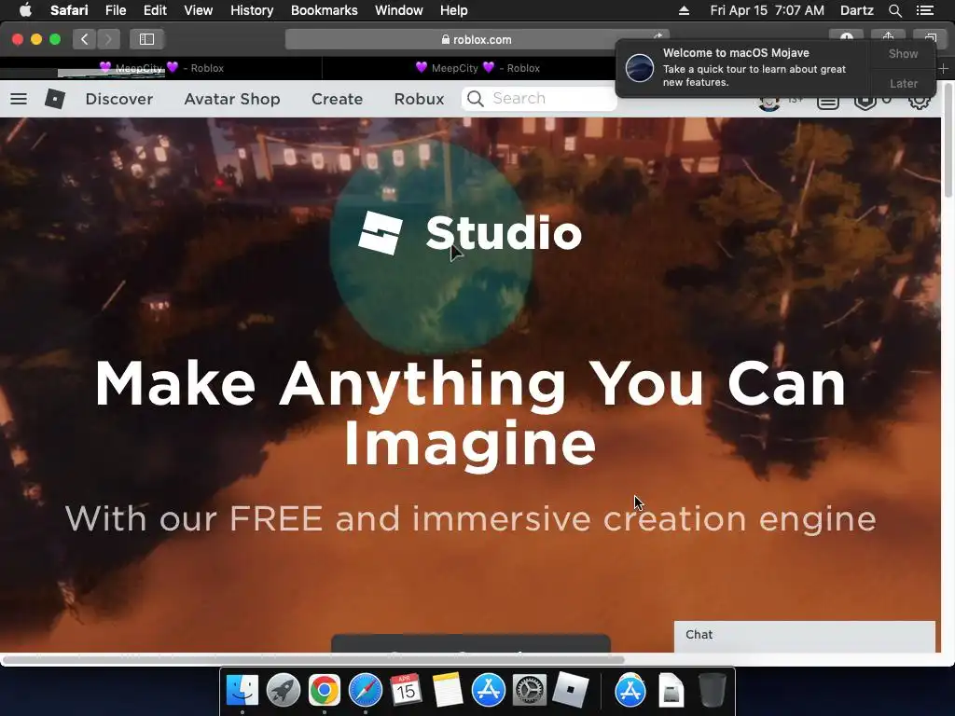Open Launchpad from the dock
Screen dimensions: 955x716
[x=284, y=691]
